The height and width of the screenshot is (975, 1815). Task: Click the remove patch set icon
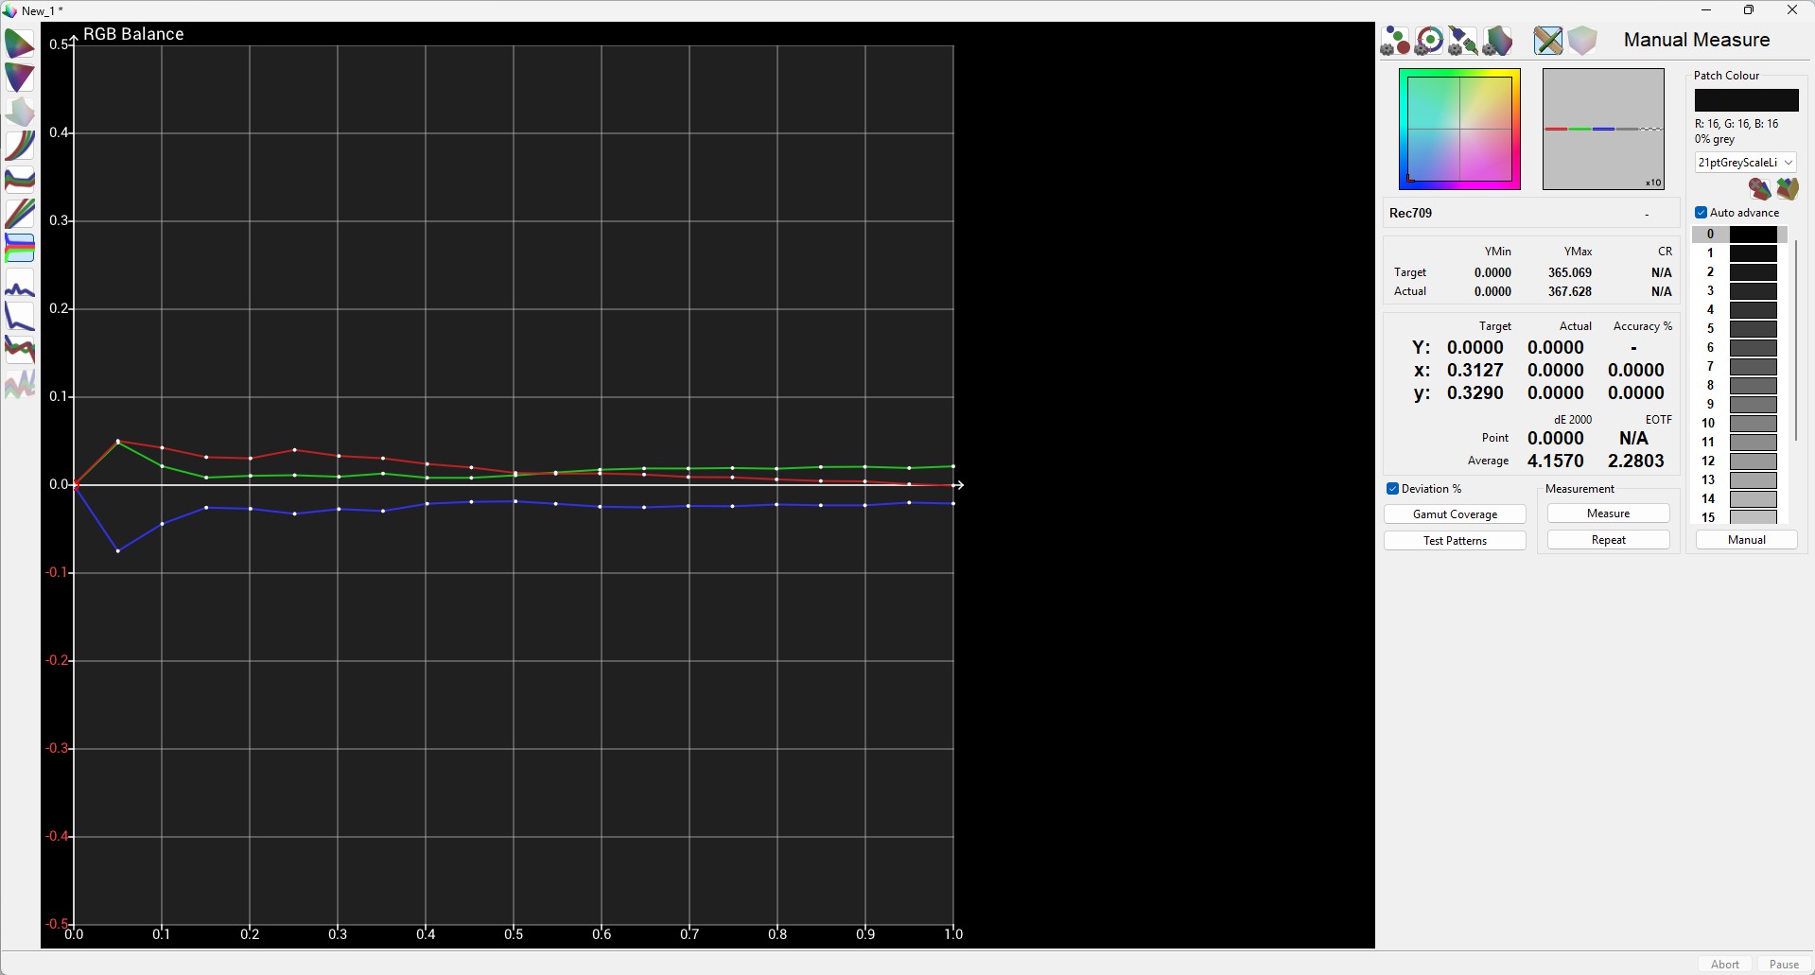click(x=1759, y=189)
